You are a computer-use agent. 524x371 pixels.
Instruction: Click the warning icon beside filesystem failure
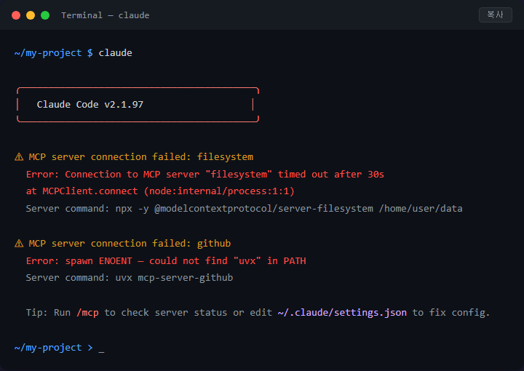click(x=19, y=156)
